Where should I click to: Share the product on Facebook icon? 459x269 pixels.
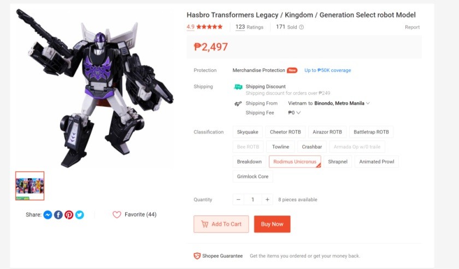(58, 215)
